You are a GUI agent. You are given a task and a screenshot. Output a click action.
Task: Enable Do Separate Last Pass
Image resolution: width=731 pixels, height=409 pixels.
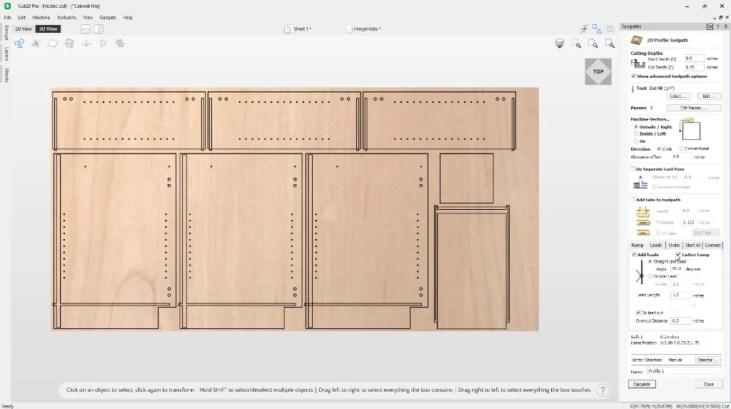632,169
